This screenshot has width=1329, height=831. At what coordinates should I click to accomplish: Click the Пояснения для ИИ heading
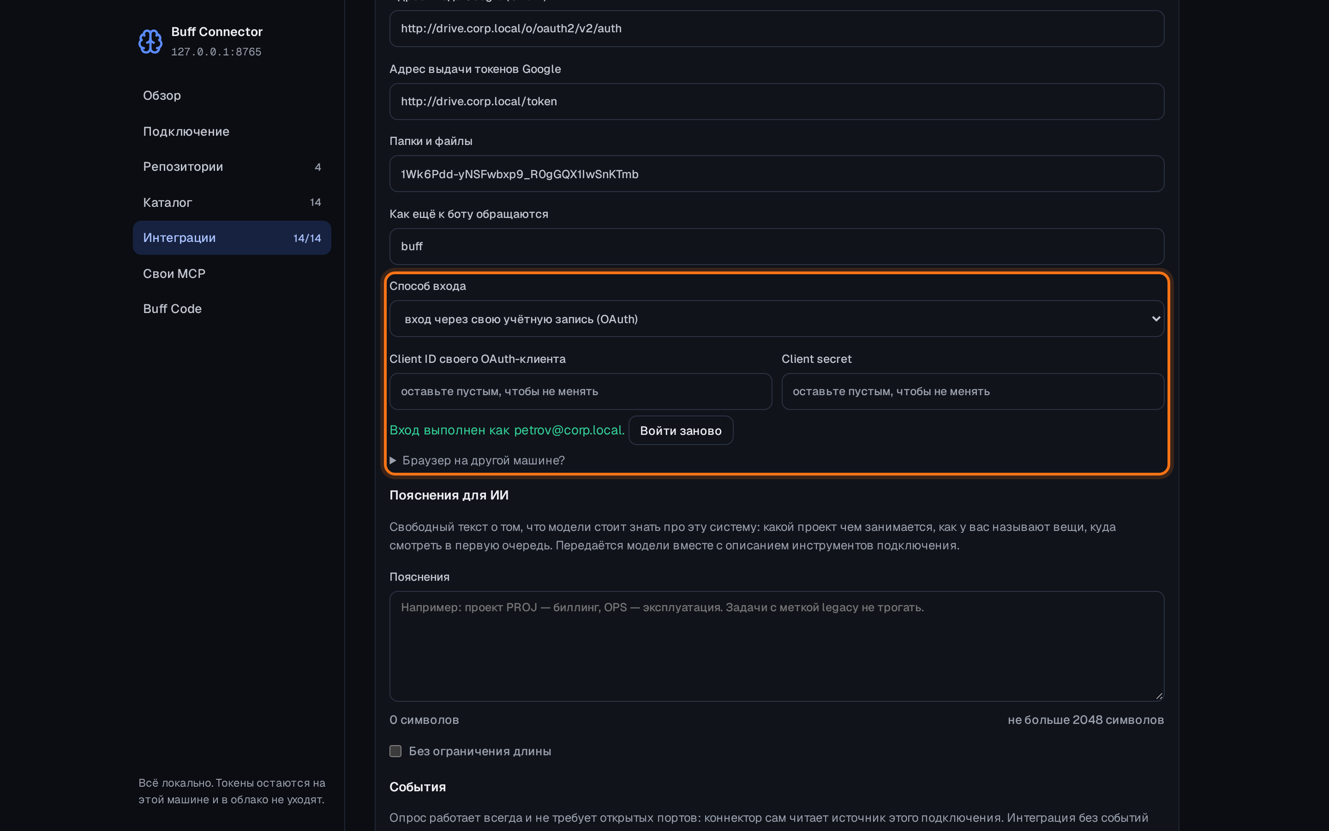pyautogui.click(x=449, y=496)
